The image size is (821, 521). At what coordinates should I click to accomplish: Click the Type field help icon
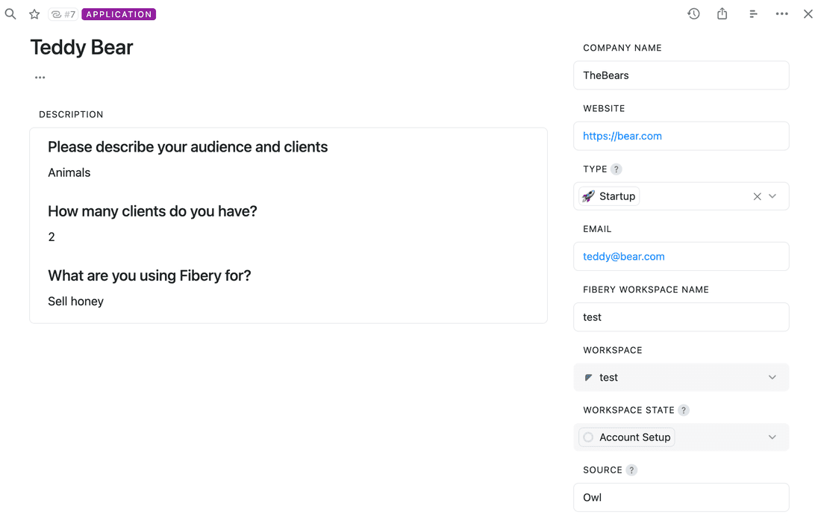click(615, 169)
